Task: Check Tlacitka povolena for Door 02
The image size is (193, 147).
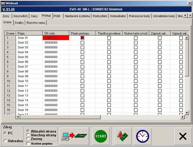Action: tap(109, 43)
